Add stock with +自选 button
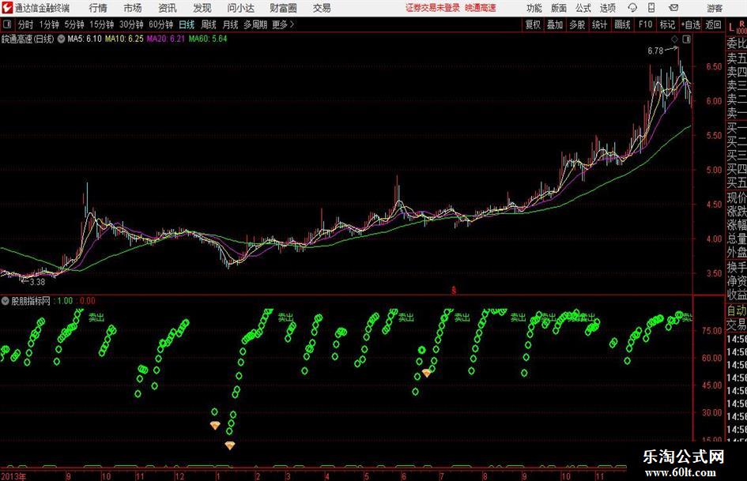 (690, 24)
